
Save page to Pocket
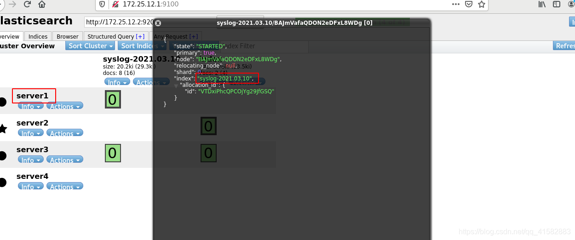pyautogui.click(x=469, y=4)
